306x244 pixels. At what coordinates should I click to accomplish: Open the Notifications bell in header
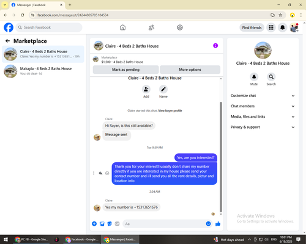[x=282, y=27]
